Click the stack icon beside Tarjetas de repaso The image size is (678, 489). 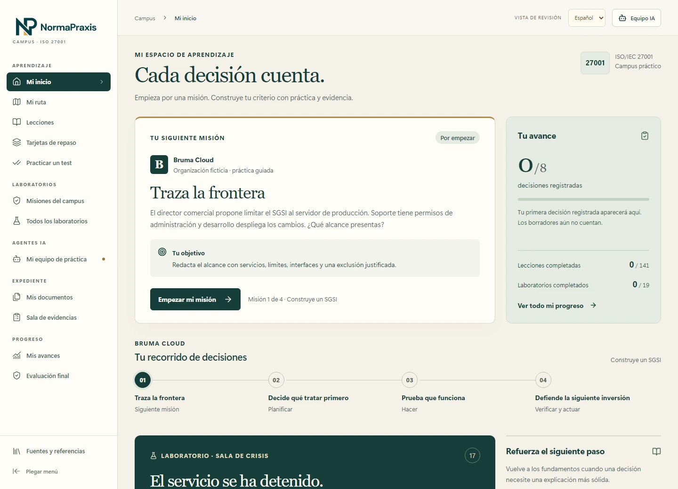[17, 142]
